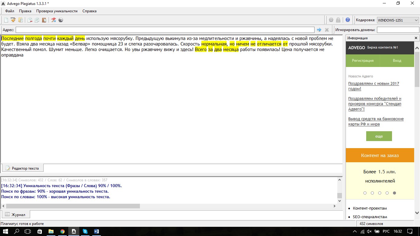Image resolution: width=420 pixels, height=236 pixels.
Task: Copy text using the double-page icon
Action: pos(37,20)
